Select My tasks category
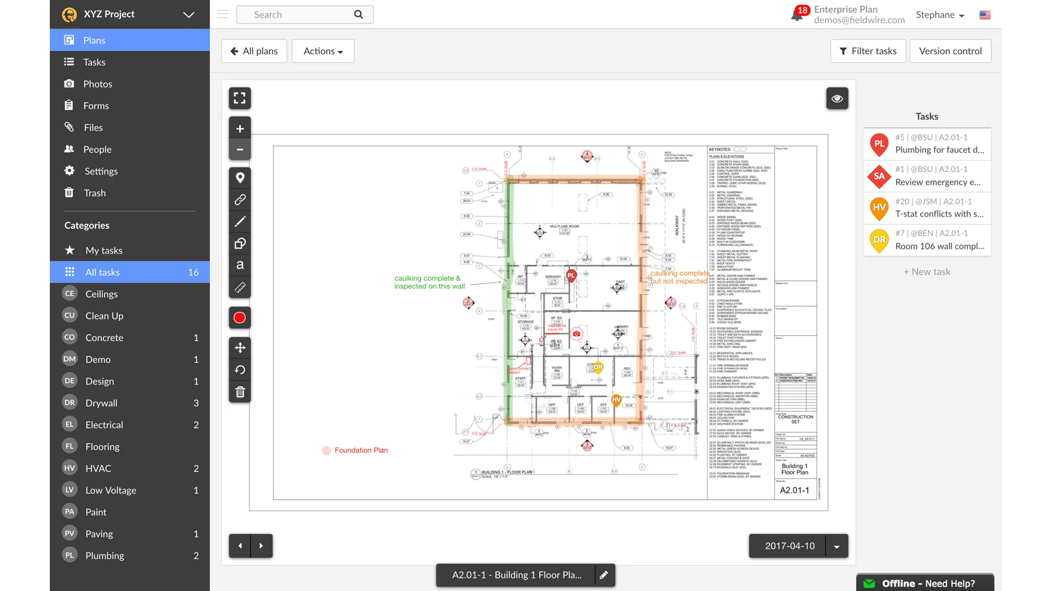Image resolution: width=1051 pixels, height=591 pixels. [x=130, y=251]
